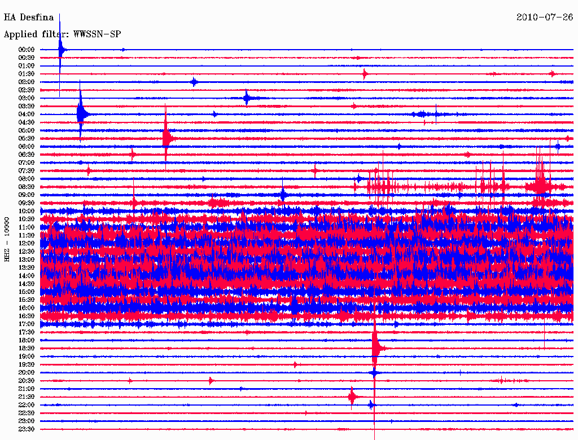Select the 10:30 time label
578x440 pixels.
coord(27,219)
